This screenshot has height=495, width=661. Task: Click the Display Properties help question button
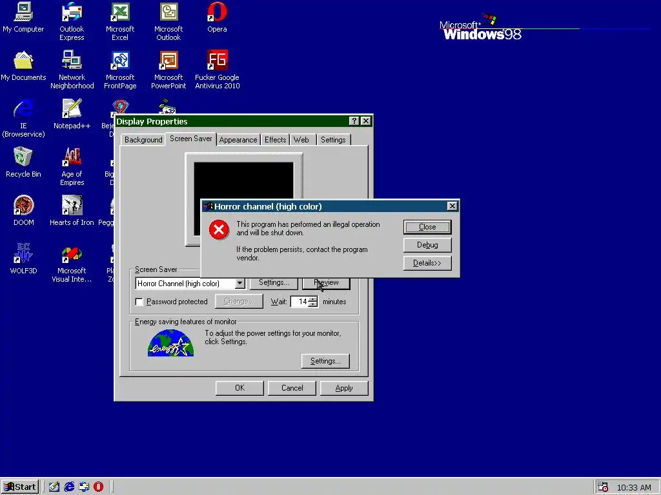(354, 121)
